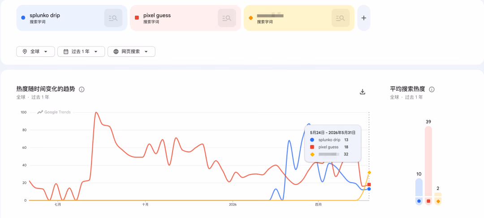Add a new comparison term with plus button
Screen dimensions: 484x218
coord(363,18)
